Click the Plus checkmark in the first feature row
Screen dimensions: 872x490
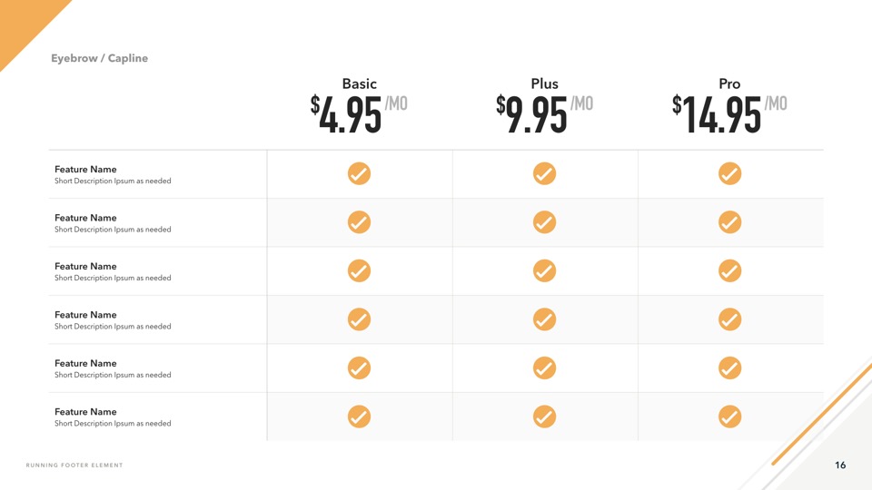pyautogui.click(x=544, y=173)
